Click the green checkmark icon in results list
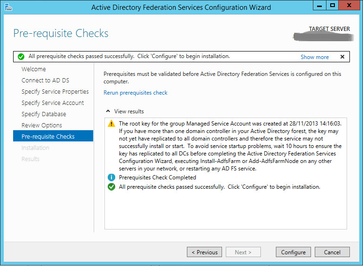 tap(111, 187)
